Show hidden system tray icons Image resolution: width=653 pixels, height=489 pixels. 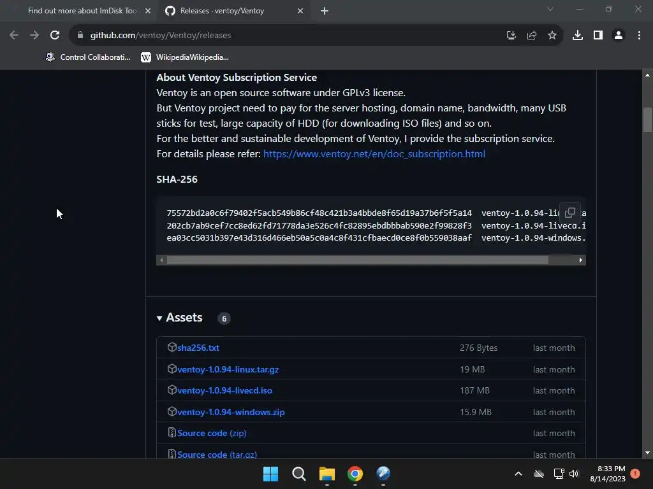518,474
